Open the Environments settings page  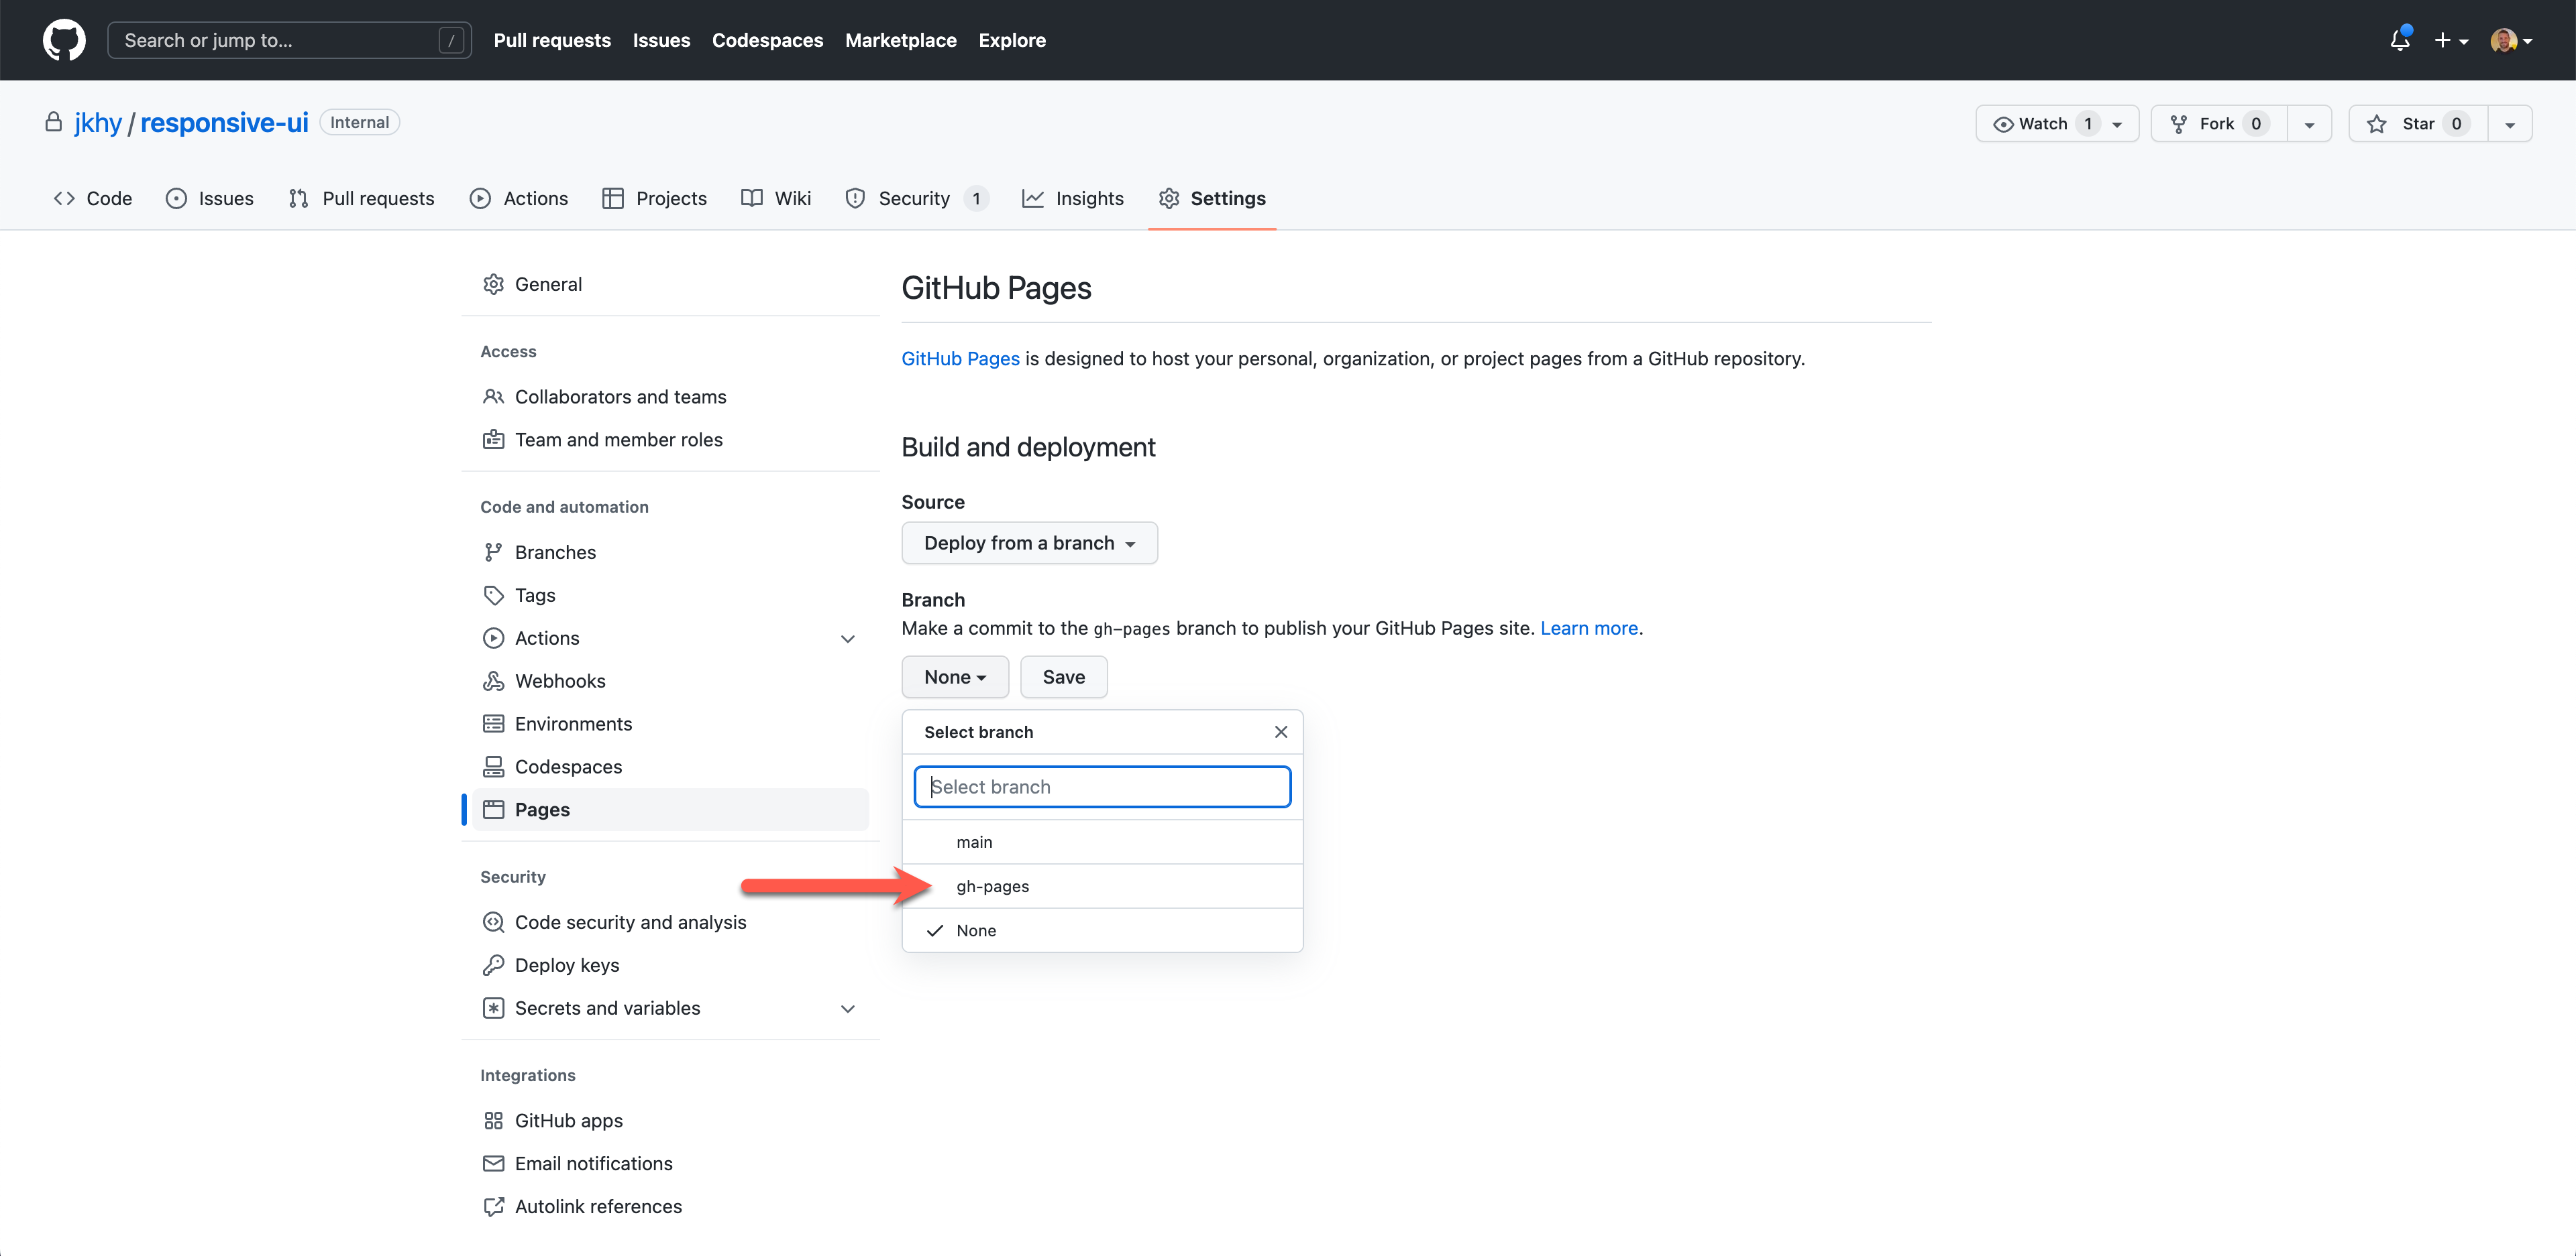click(573, 723)
